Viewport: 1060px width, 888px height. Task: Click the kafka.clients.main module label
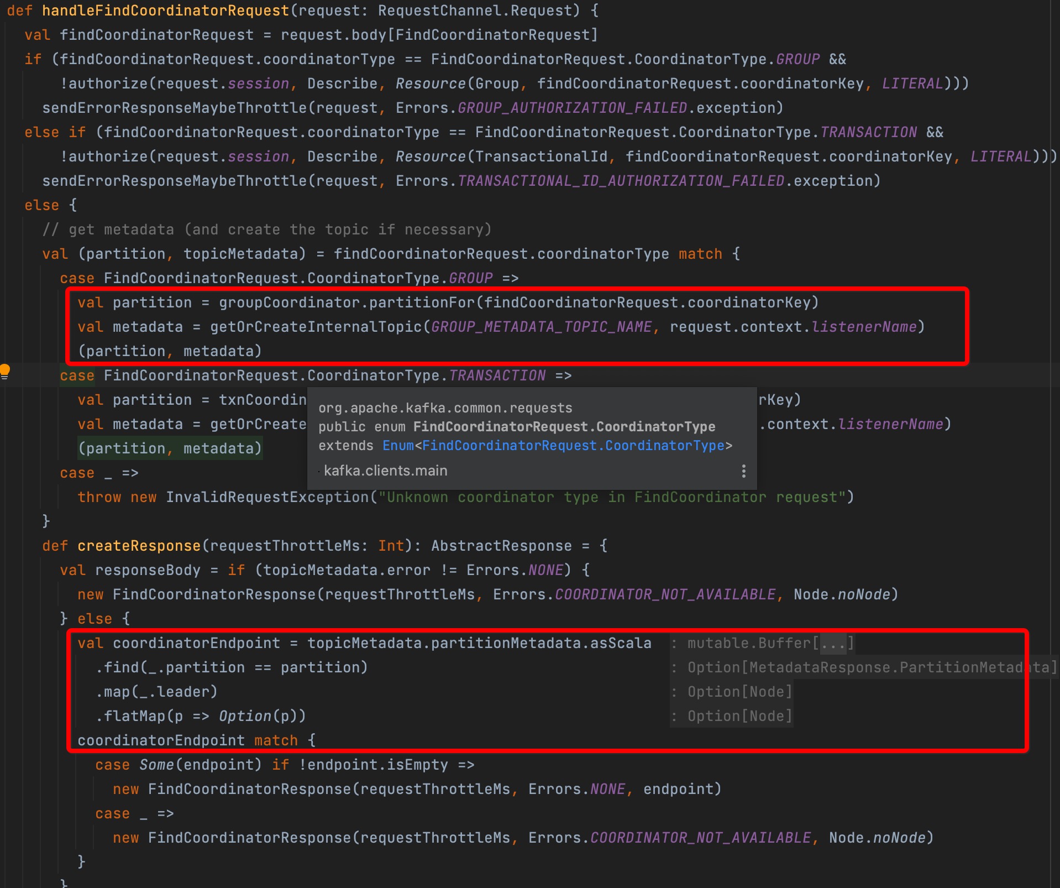pos(386,471)
